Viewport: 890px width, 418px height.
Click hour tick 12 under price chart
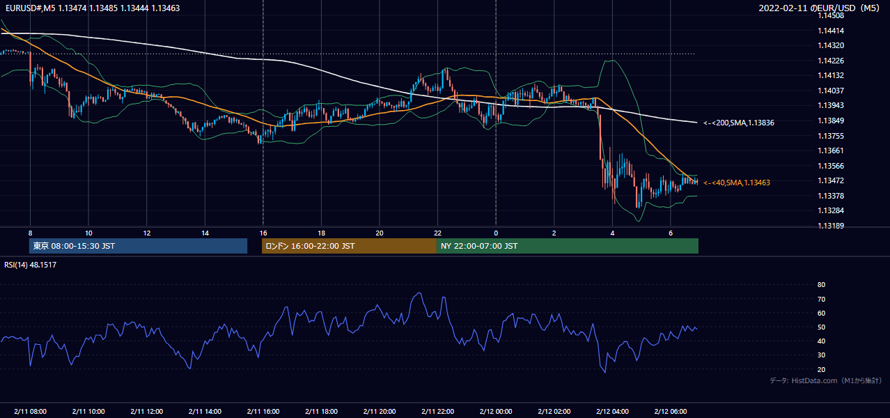(146, 233)
